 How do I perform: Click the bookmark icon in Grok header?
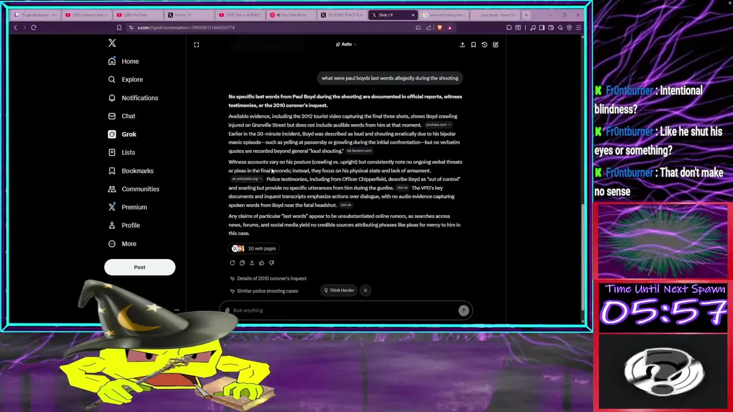pos(473,45)
